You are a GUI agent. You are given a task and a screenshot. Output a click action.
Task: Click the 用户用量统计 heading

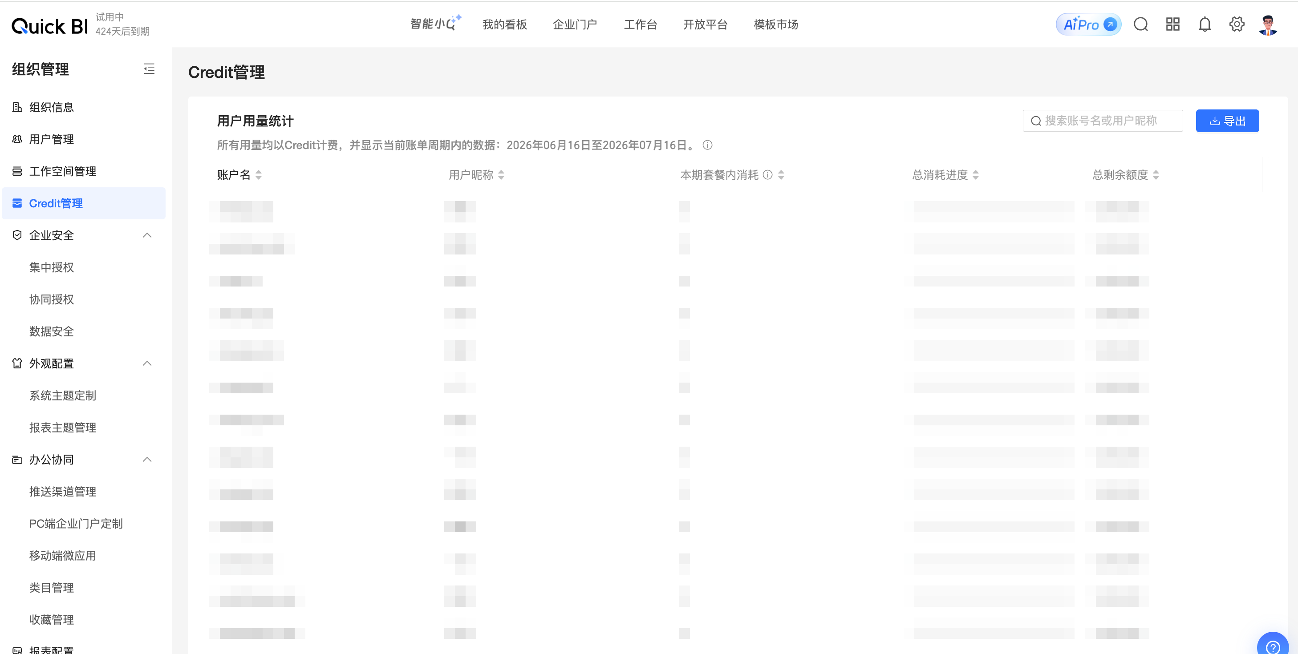(x=255, y=121)
